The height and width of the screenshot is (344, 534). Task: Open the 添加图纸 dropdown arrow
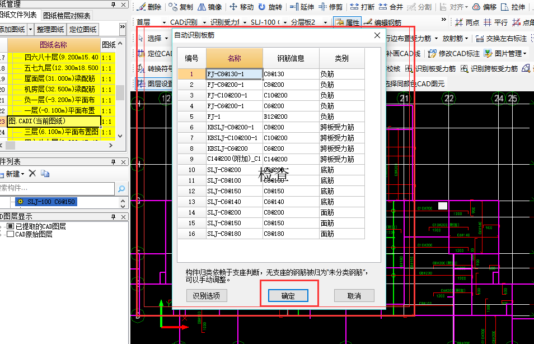[x=30, y=29]
